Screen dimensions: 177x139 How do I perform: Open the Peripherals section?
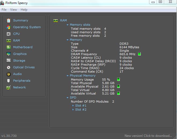(x=22, y=81)
